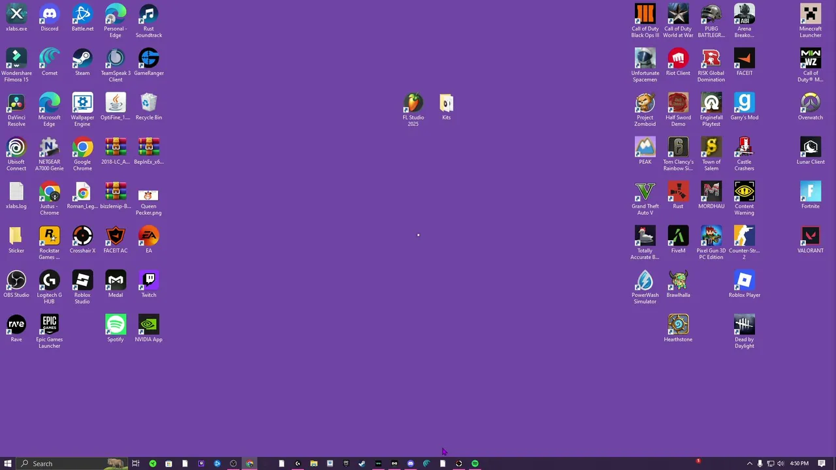Click the Twitch desktop icon
836x470 pixels.
[x=149, y=284]
